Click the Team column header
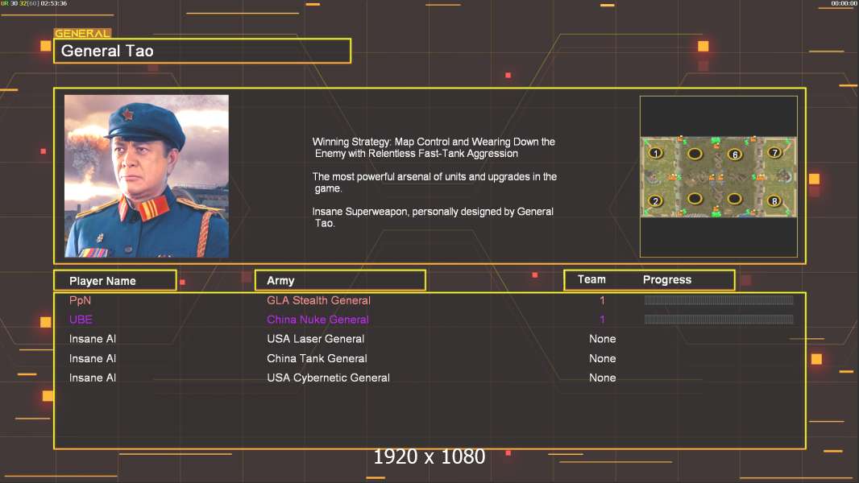The width and height of the screenshot is (859, 483). tap(591, 279)
